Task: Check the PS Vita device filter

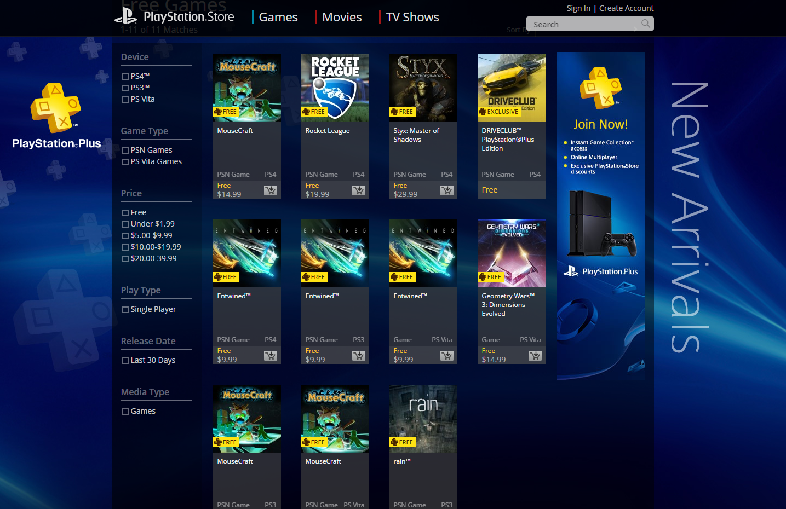Action: (x=125, y=100)
